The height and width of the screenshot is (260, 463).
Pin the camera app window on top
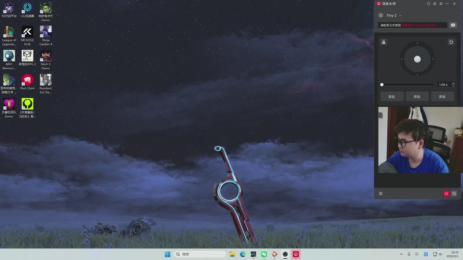coord(441,3)
